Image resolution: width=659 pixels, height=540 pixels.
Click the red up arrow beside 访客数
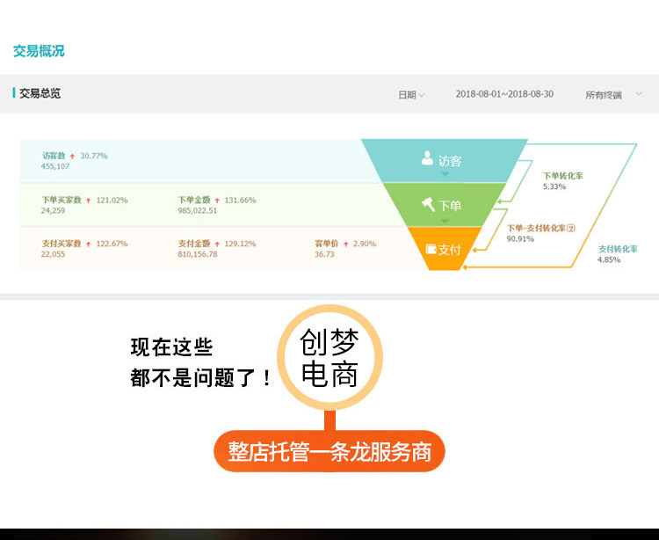point(72,156)
